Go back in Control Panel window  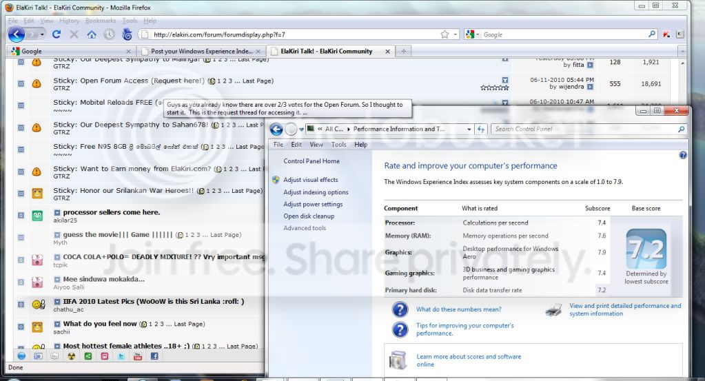tap(276, 130)
